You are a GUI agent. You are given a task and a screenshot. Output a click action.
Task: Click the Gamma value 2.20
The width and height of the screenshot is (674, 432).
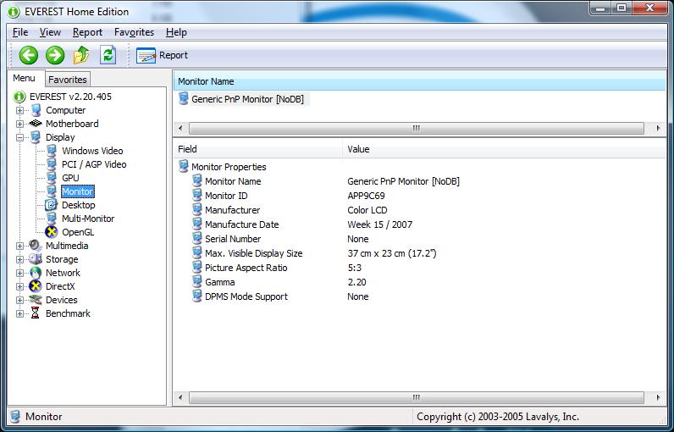[x=356, y=282]
